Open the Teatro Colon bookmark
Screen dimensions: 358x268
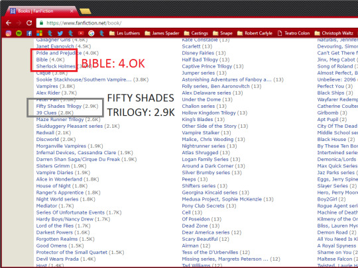click(294, 33)
